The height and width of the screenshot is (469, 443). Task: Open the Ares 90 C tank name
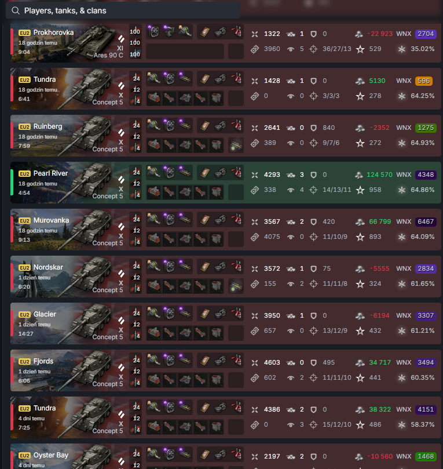click(x=108, y=55)
